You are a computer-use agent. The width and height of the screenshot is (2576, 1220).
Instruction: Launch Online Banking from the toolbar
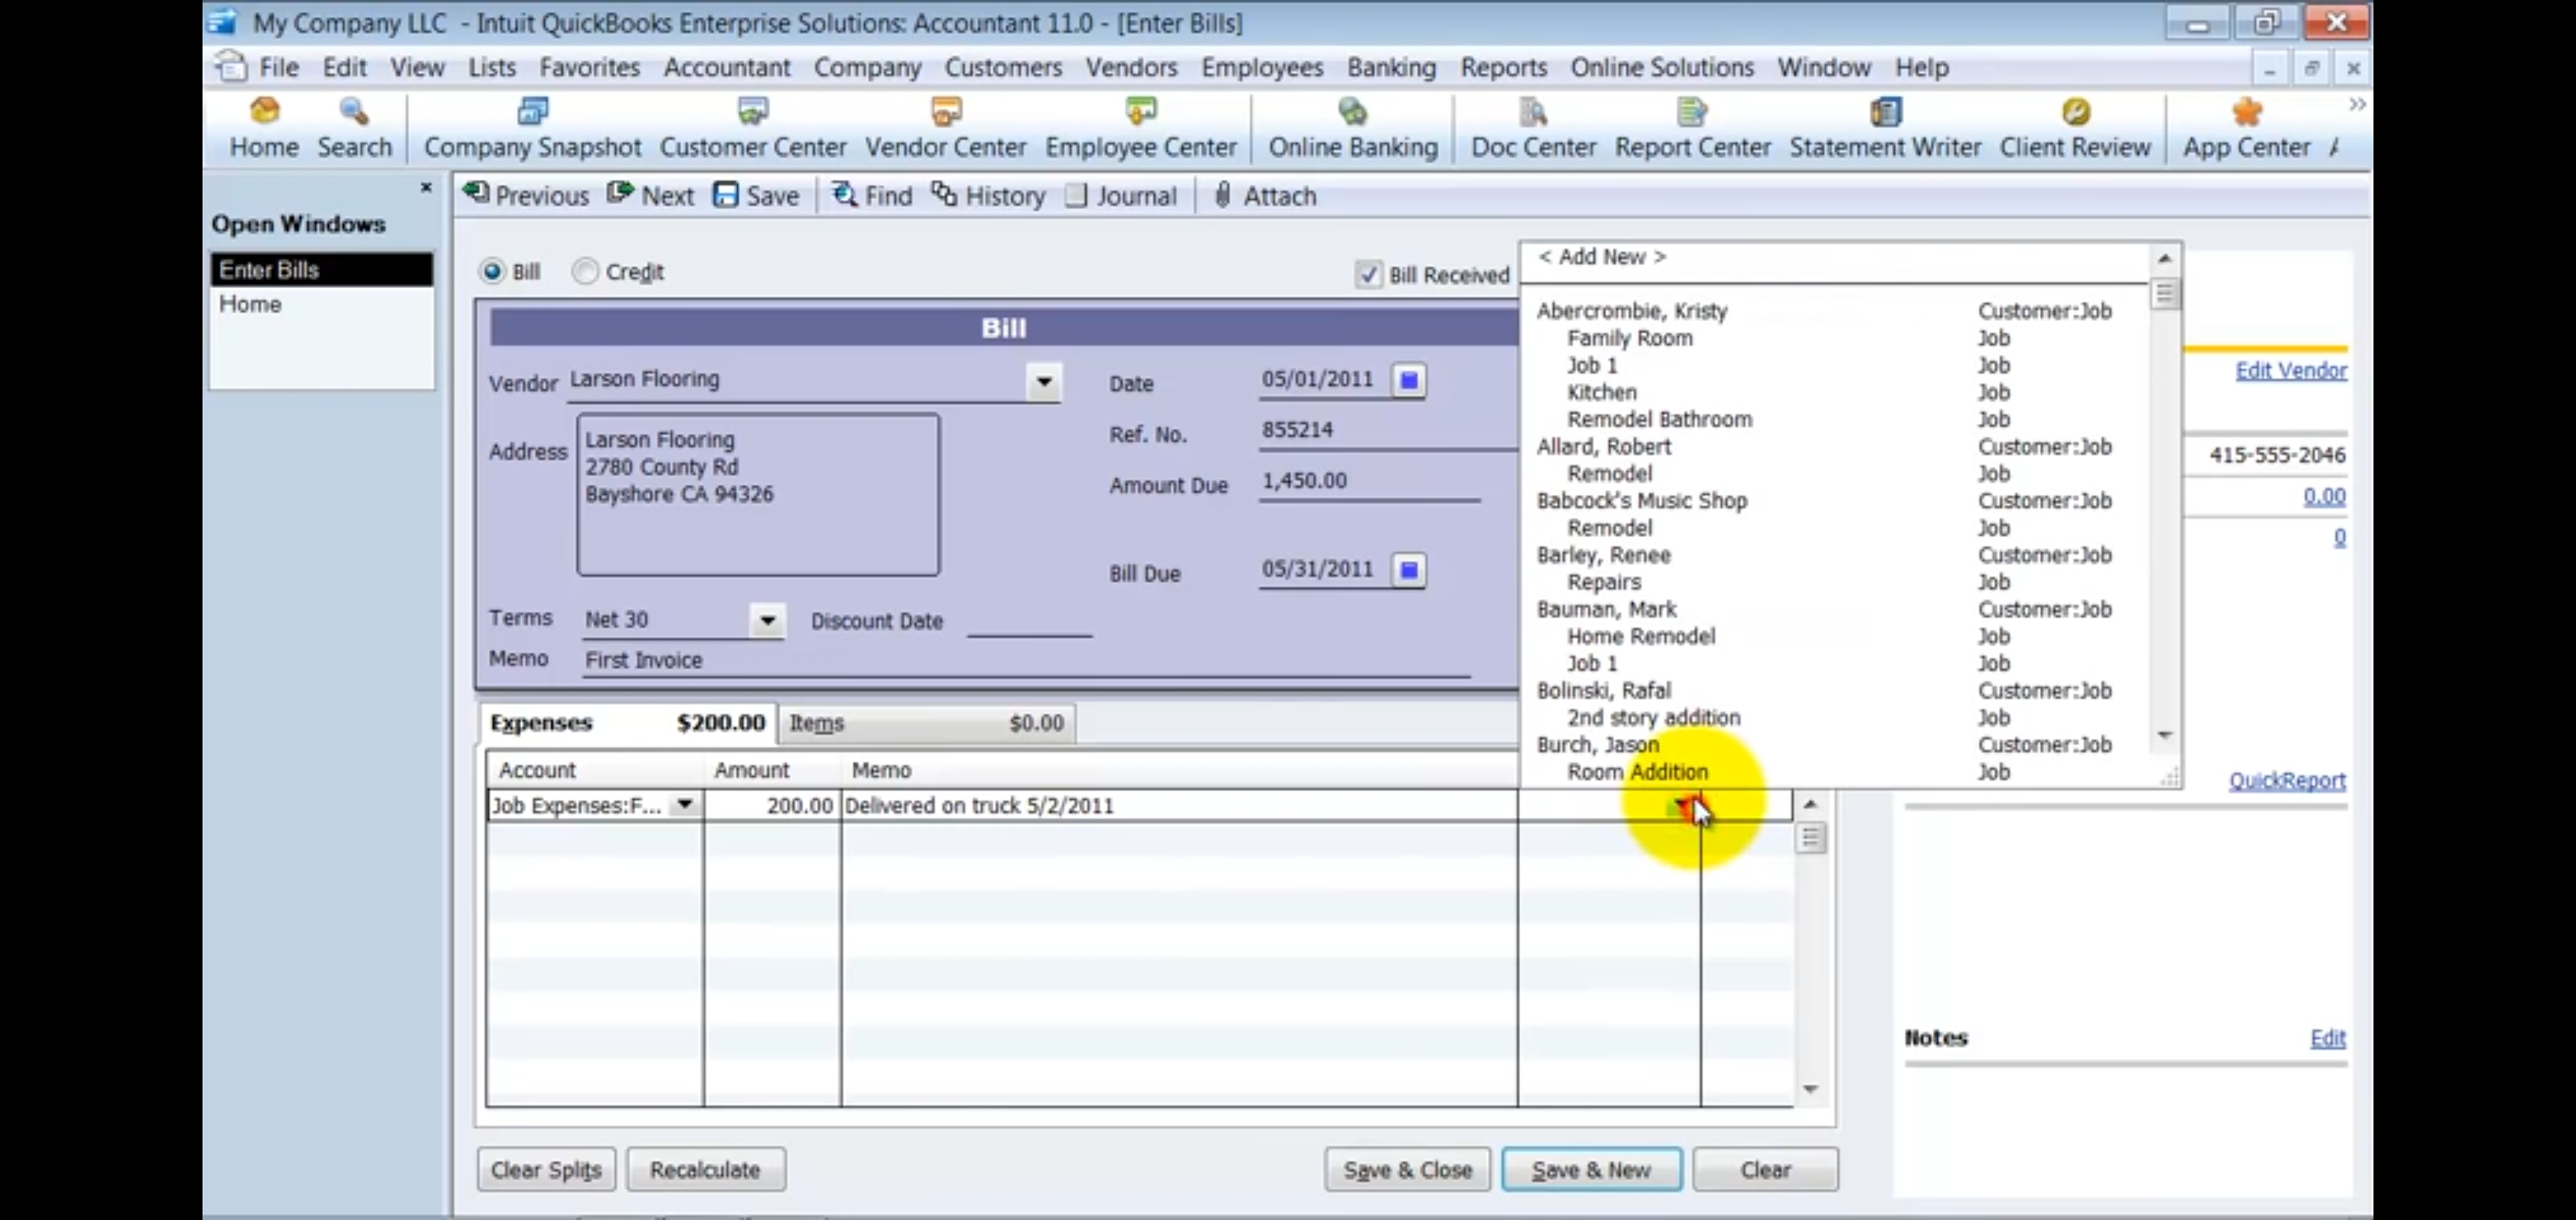point(1353,128)
